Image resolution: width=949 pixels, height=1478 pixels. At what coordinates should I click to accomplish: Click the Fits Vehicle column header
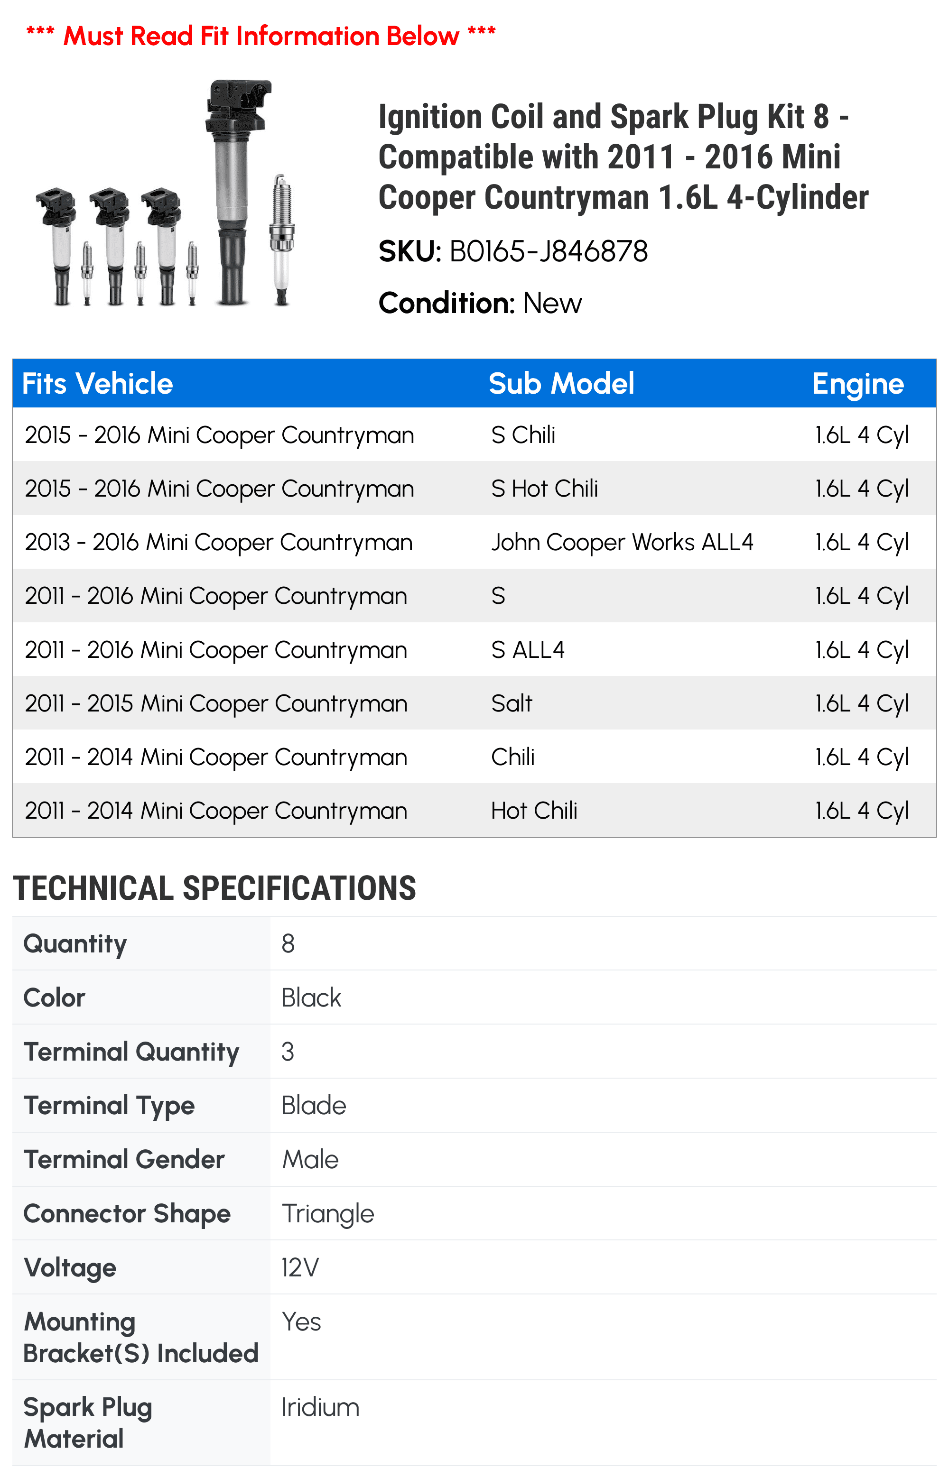pos(97,384)
